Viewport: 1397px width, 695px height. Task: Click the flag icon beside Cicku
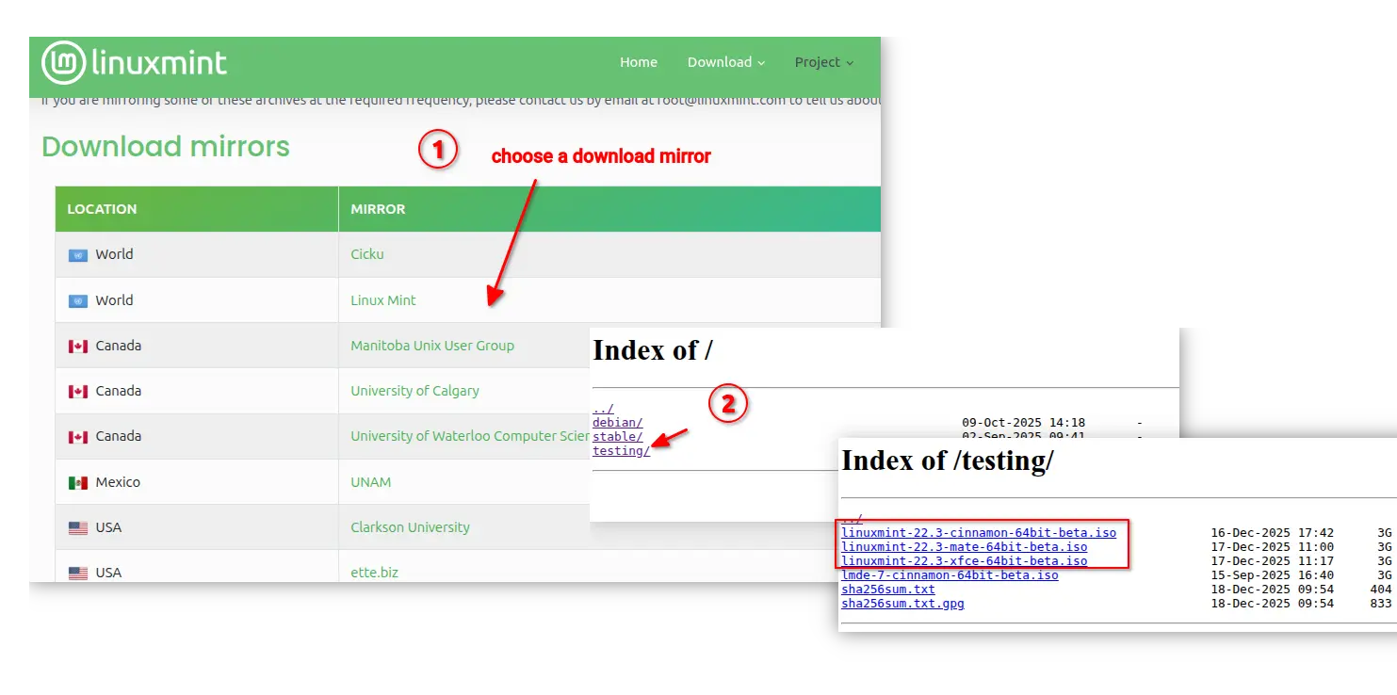tap(78, 255)
